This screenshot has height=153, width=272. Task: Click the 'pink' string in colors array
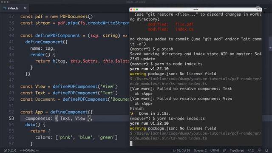click(x=65, y=137)
